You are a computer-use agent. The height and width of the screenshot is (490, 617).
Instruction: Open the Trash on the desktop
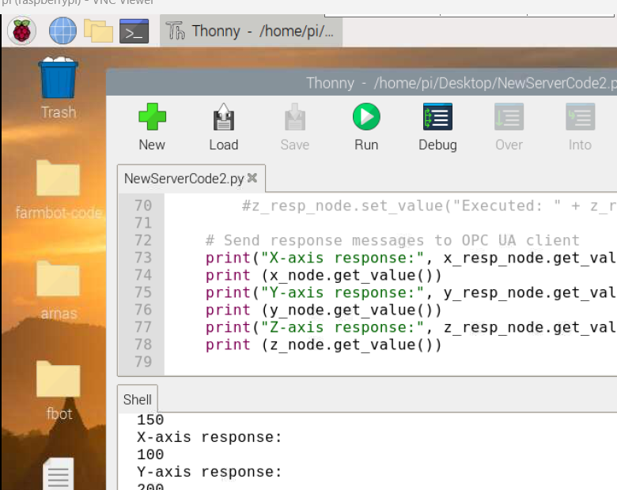tap(59, 88)
